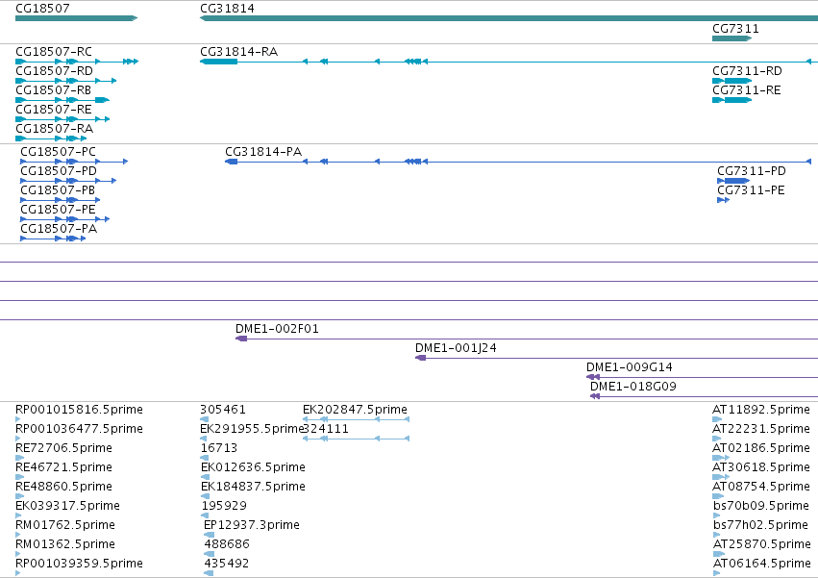This screenshot has height=578, width=818.
Task: Select clone DME1-002F01
Action: [277, 329]
